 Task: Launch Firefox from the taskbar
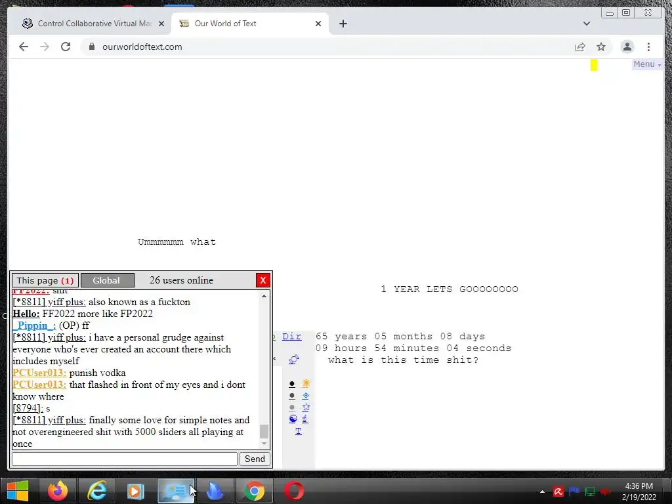[58, 491]
